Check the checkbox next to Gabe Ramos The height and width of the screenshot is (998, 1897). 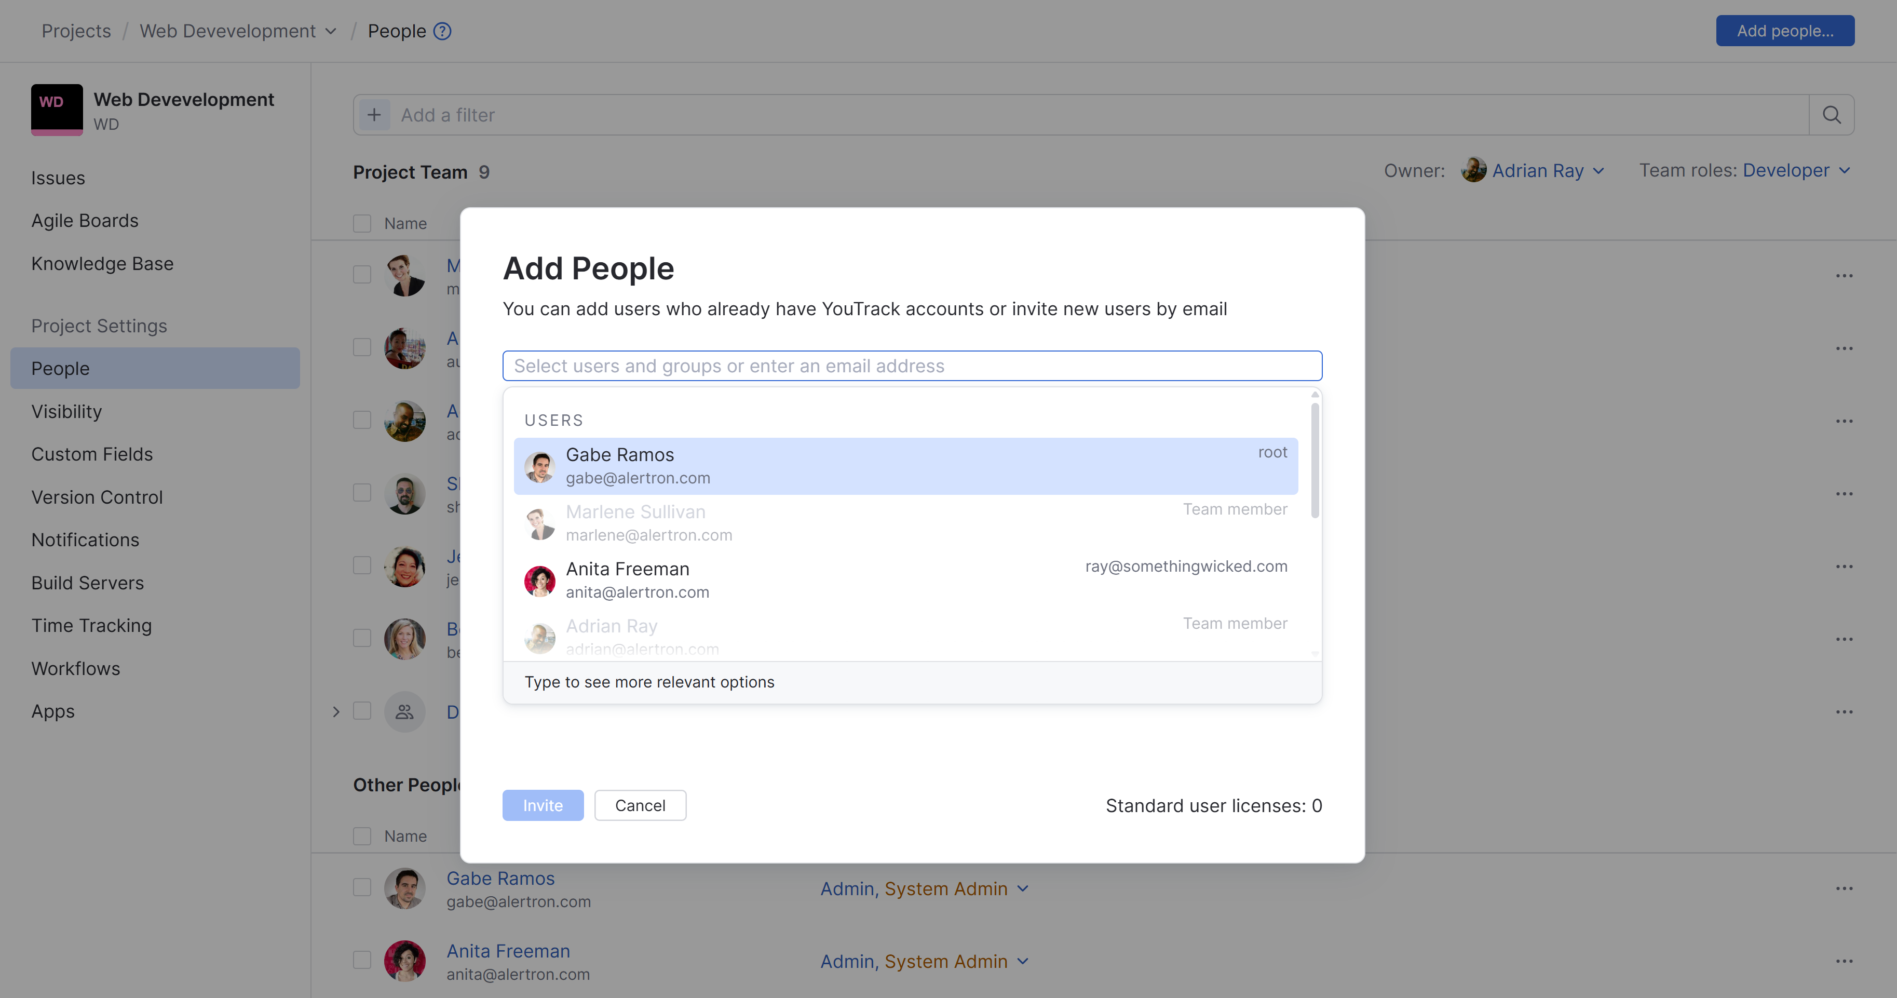click(x=361, y=887)
